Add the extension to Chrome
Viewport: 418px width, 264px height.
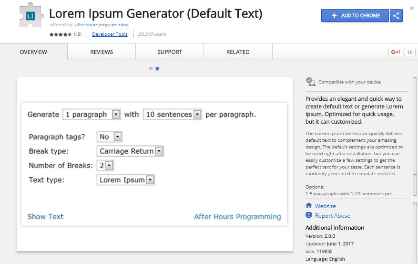[x=355, y=15]
